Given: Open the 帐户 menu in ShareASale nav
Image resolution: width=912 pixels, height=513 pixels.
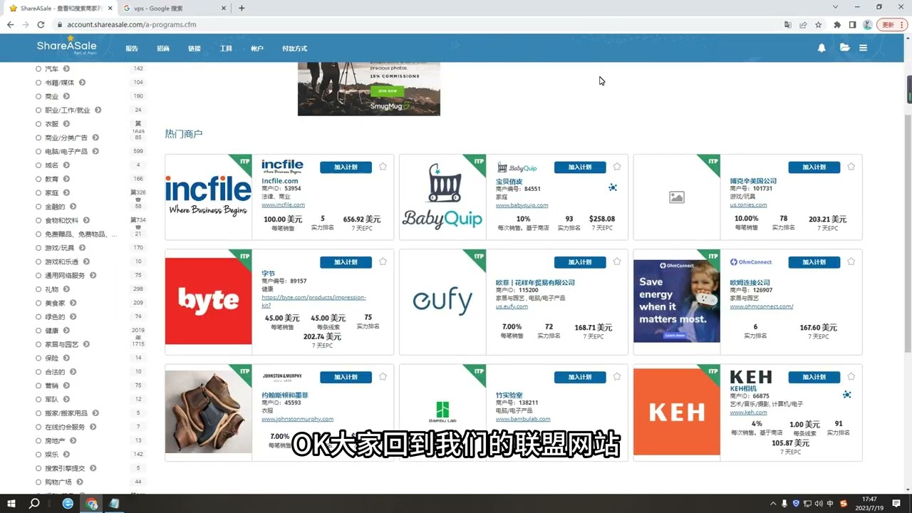Looking at the screenshot, I should pos(257,48).
